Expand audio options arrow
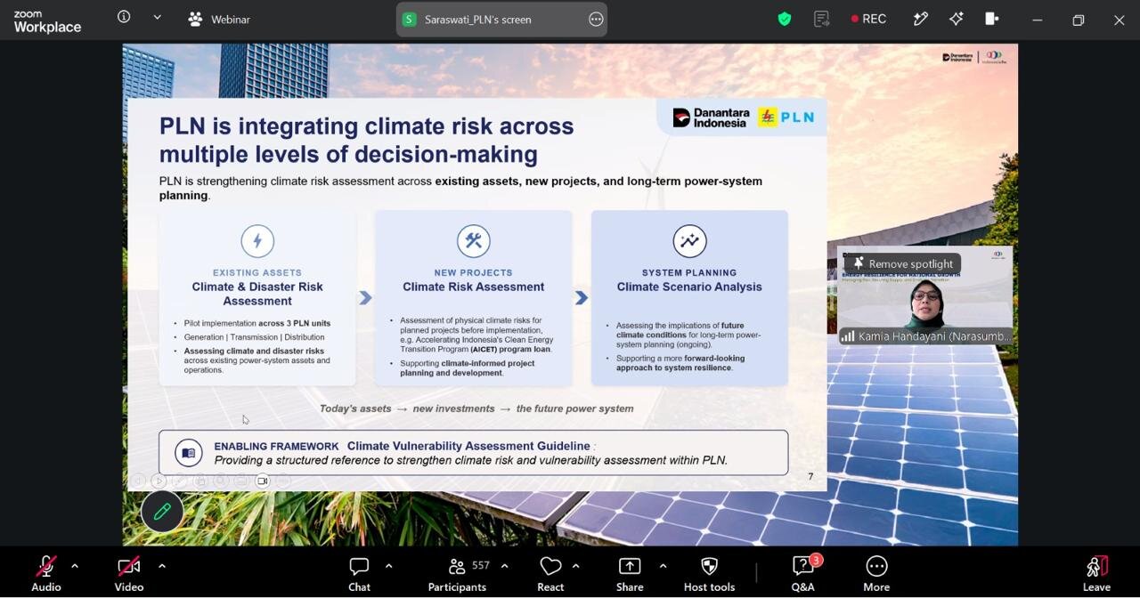 [x=75, y=566]
